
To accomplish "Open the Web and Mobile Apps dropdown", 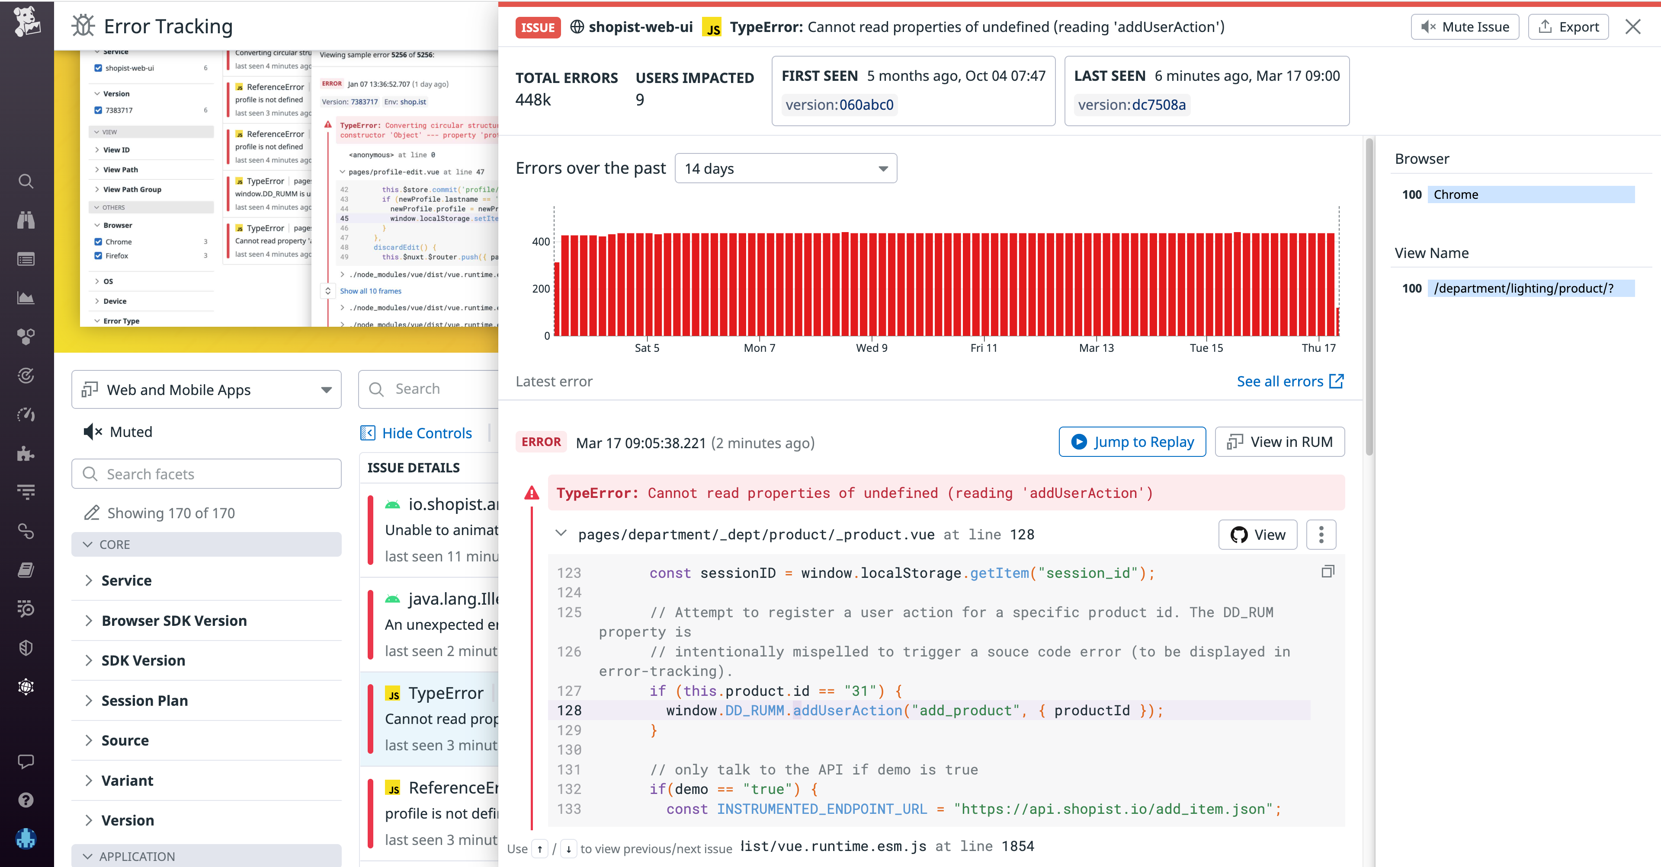I will [x=206, y=390].
